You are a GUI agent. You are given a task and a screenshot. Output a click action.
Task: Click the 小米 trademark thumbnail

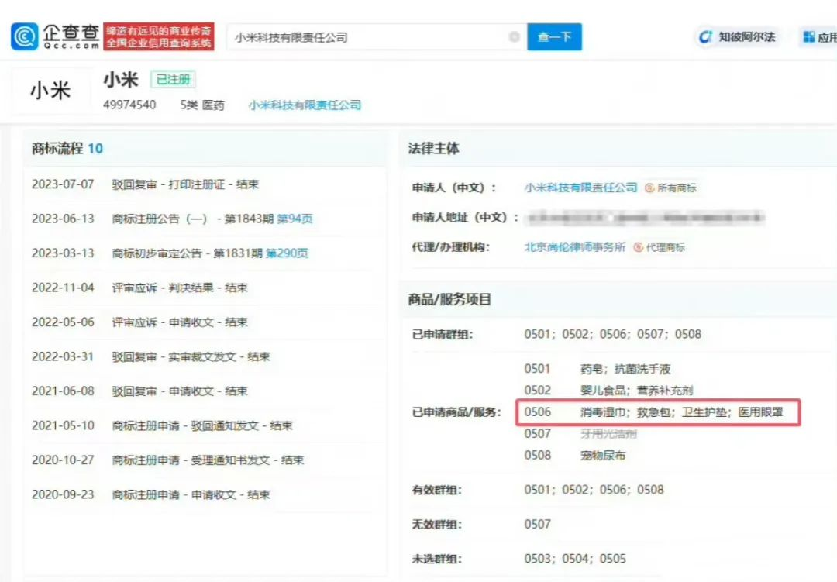(50, 90)
